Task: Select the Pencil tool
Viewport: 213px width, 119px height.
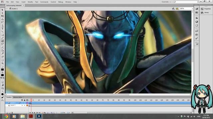Action: click(2, 38)
